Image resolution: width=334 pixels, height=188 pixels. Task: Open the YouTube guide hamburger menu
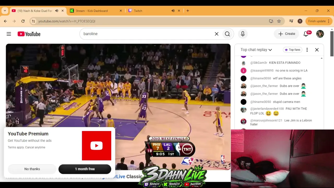9,34
